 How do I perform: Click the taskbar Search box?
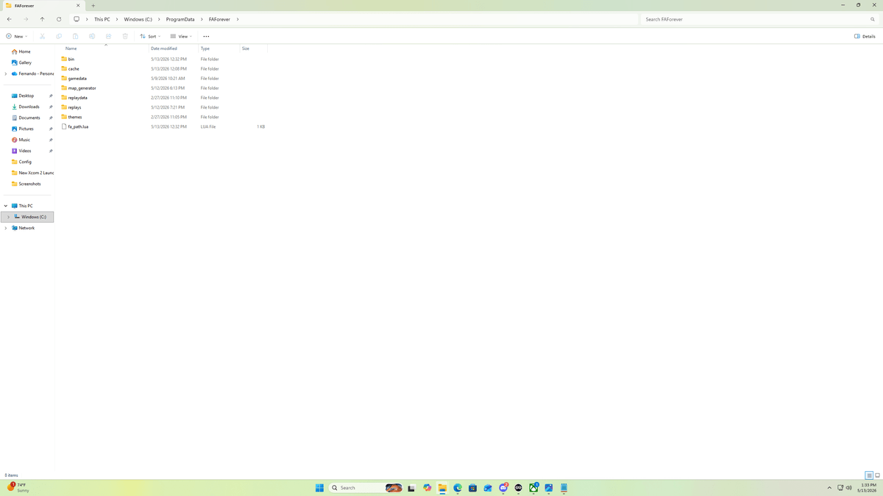pyautogui.click(x=366, y=488)
